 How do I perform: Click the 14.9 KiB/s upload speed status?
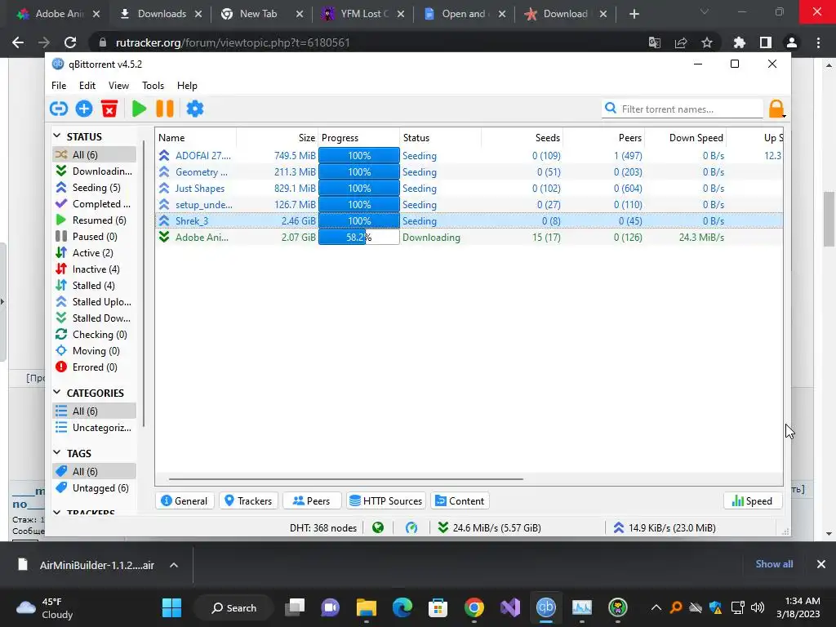[x=665, y=528]
